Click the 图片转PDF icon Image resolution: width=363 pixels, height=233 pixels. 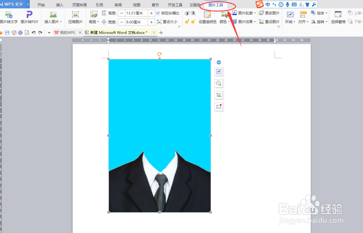click(x=29, y=14)
